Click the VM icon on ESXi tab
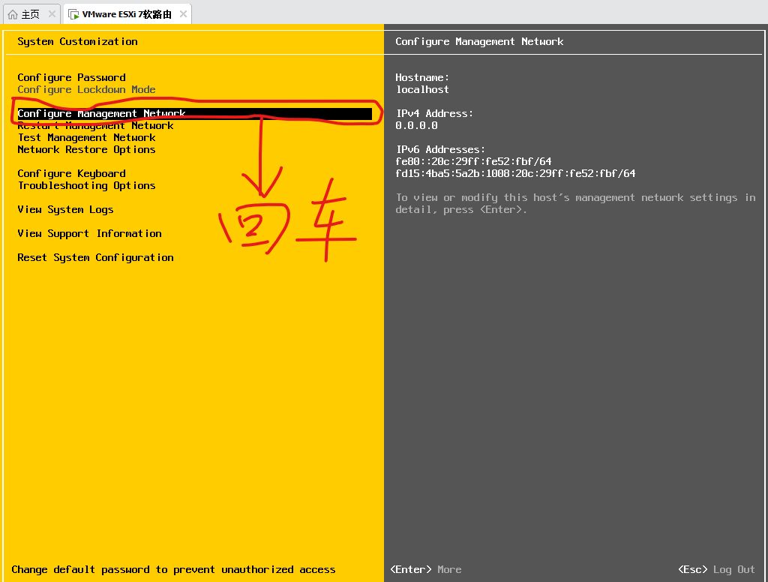 click(x=73, y=14)
